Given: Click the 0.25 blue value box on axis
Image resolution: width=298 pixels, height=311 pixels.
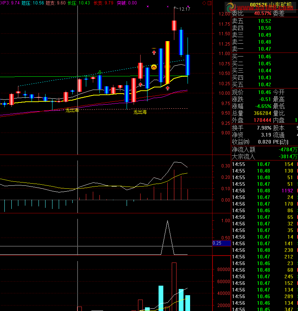Looking at the screenshot, I should click(x=221, y=243).
